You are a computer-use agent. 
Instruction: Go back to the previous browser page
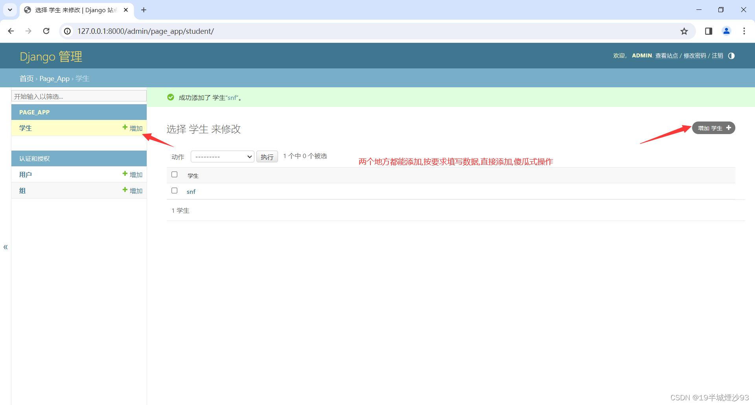11,31
